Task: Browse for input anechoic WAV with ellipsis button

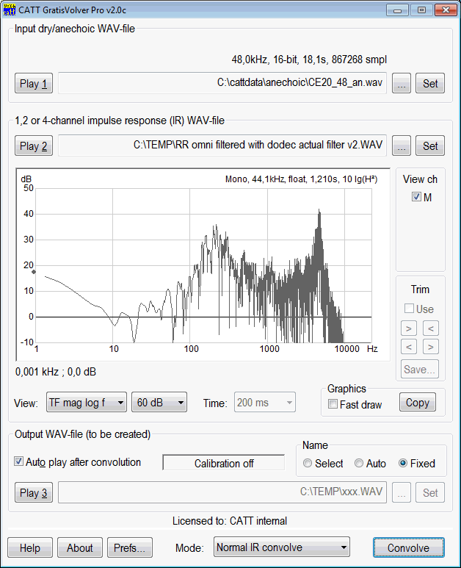Action: 401,83
